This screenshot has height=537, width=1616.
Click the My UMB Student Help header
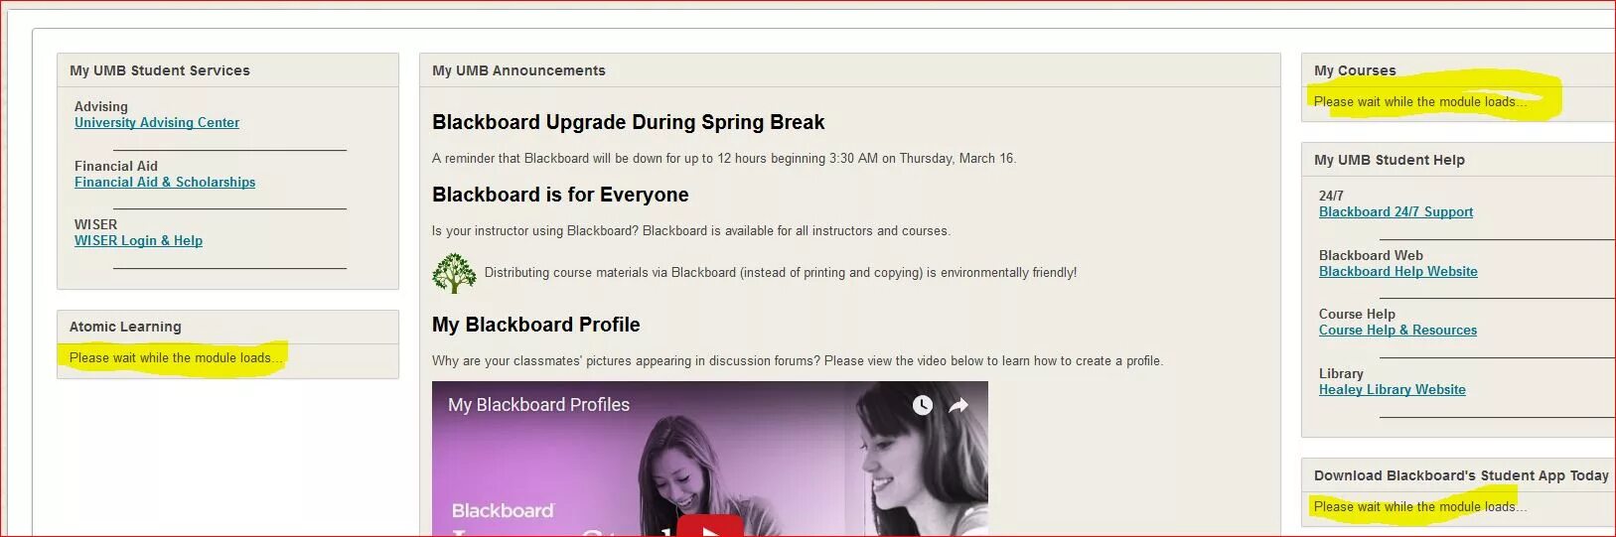(1389, 160)
